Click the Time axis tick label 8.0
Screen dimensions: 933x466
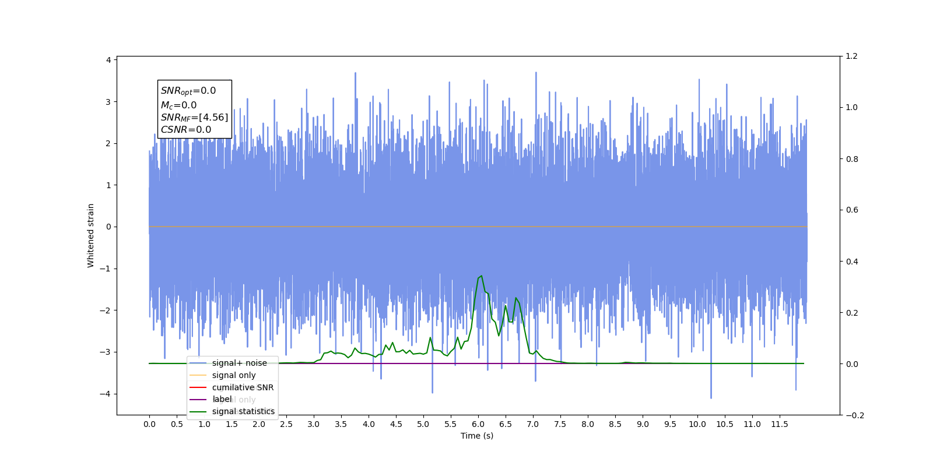(588, 424)
